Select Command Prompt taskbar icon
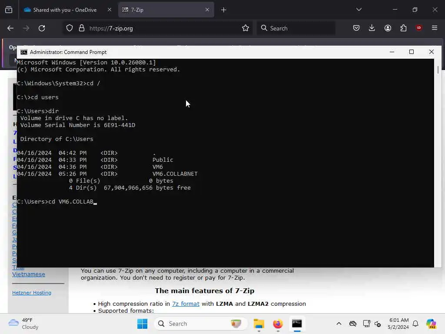The width and height of the screenshot is (445, 334). click(x=297, y=324)
